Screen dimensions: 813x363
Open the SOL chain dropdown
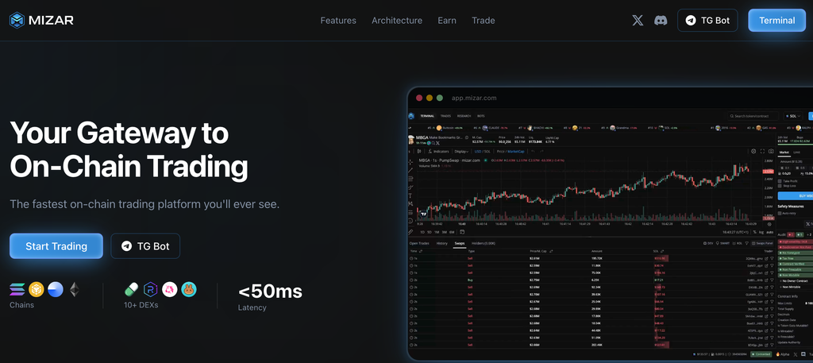[x=793, y=116]
